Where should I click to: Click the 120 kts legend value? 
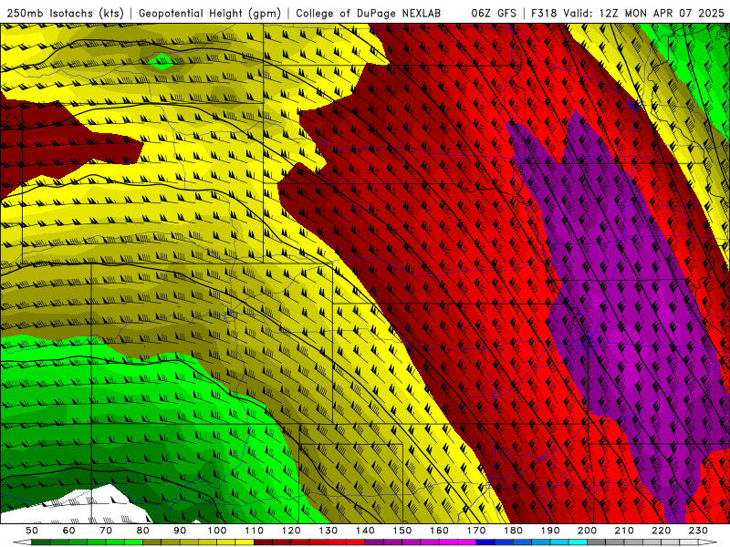tap(291, 531)
